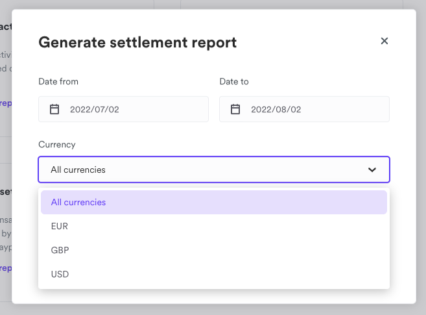Click the calendar icon in Date to
Image resolution: width=426 pixels, height=315 pixels.
point(235,109)
